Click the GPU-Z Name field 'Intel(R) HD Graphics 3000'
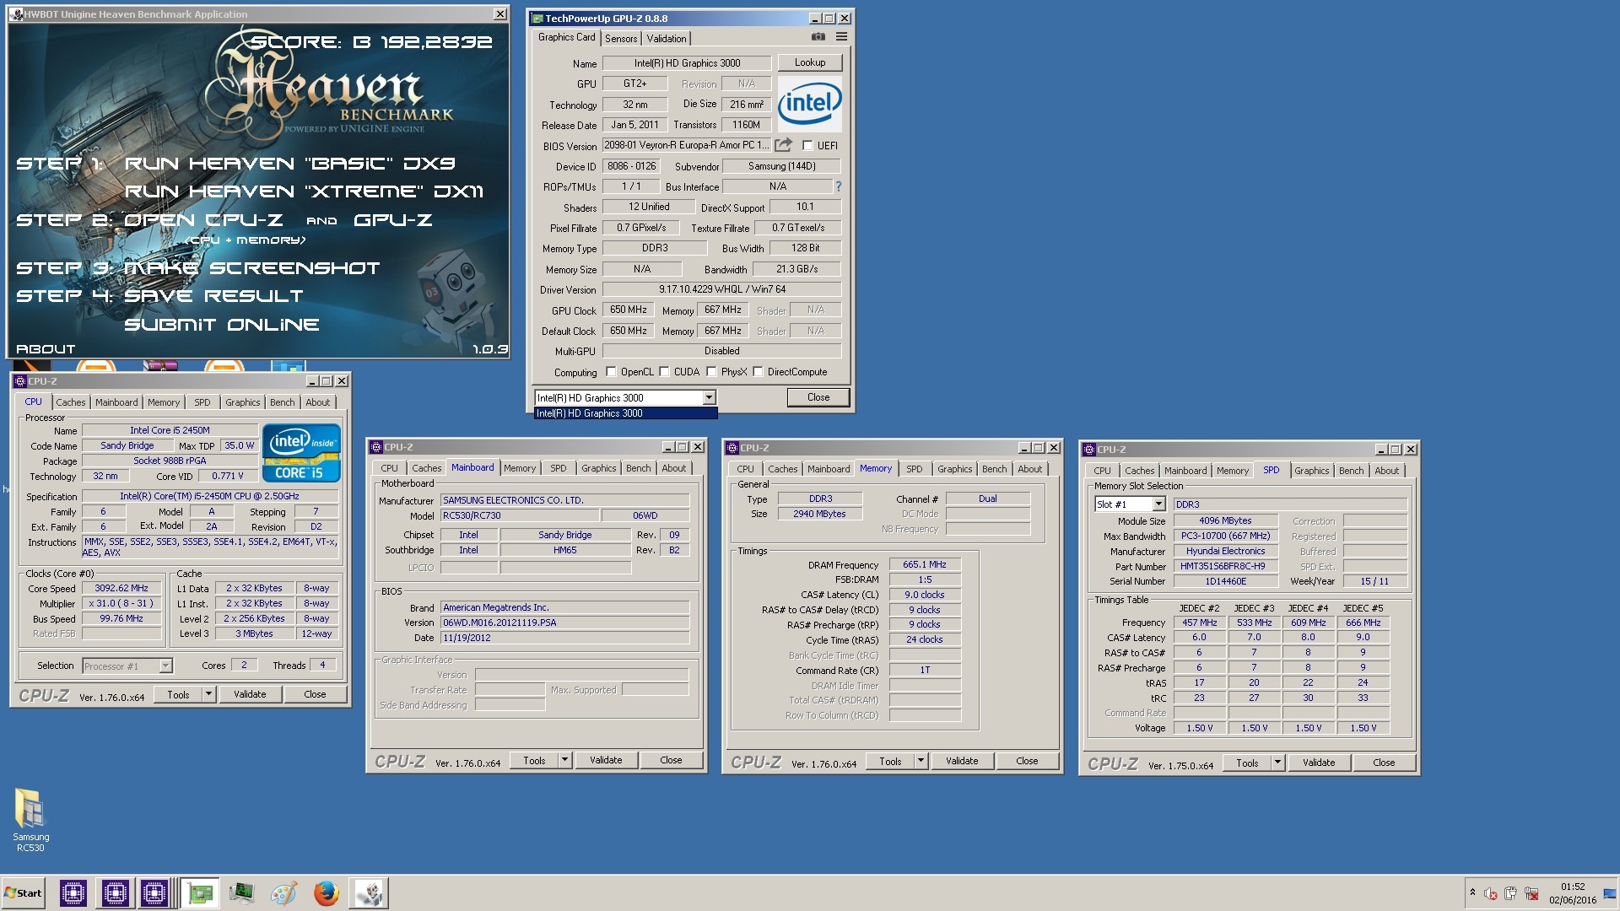 (687, 63)
